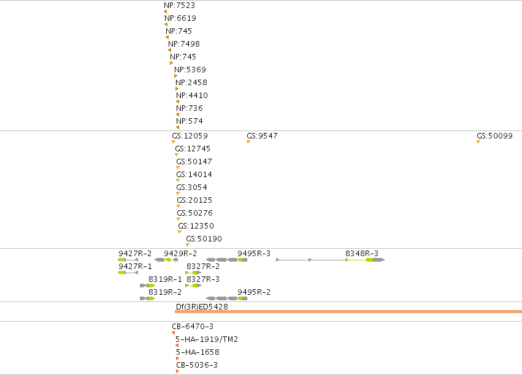The height and width of the screenshot is (375, 522).
Task: Select the 9495R-2 gene model glyph
Action: pyautogui.click(x=227, y=298)
